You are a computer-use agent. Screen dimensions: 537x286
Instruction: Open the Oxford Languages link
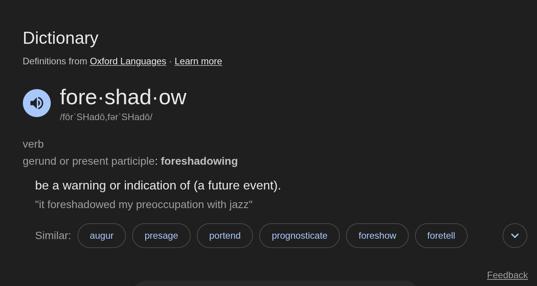[128, 61]
